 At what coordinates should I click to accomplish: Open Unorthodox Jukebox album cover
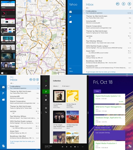[x=59, y=96]
